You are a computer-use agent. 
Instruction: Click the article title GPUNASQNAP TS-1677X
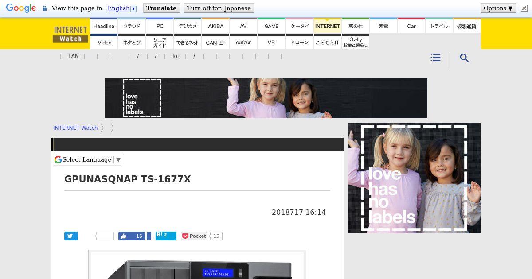click(x=128, y=179)
